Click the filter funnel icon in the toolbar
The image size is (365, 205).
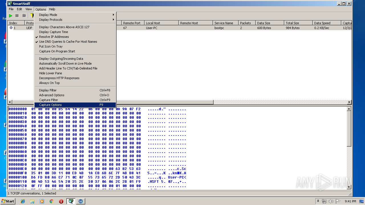pyautogui.click(x=32, y=16)
